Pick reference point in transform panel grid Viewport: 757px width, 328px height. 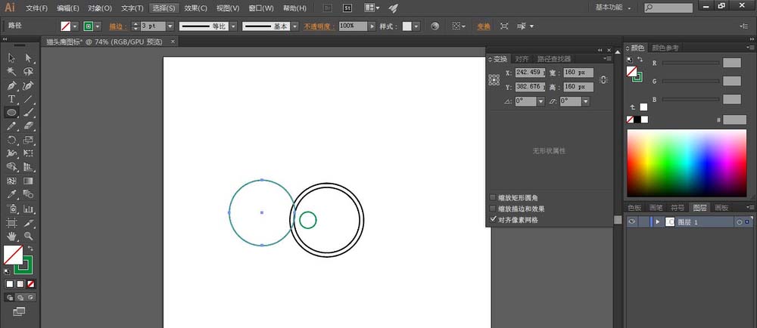coord(494,80)
